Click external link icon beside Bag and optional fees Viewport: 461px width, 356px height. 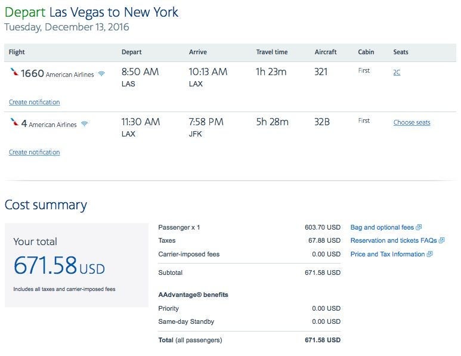419,227
